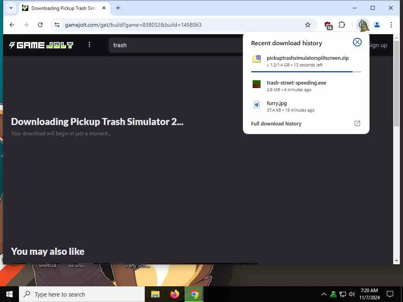Open the Windows Start menu
This screenshot has width=403, height=302.
9,294
